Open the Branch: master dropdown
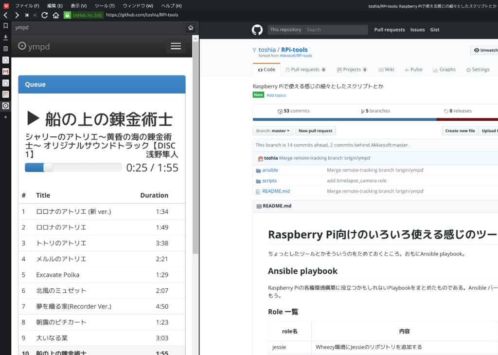498x355 pixels. (273, 131)
